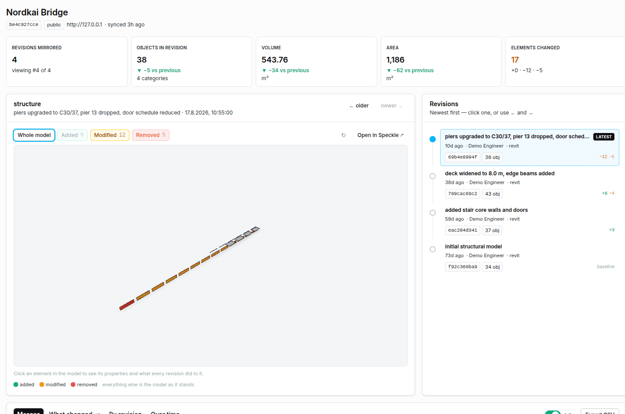
Task: Click the LATEST badge
Action: tap(603, 137)
